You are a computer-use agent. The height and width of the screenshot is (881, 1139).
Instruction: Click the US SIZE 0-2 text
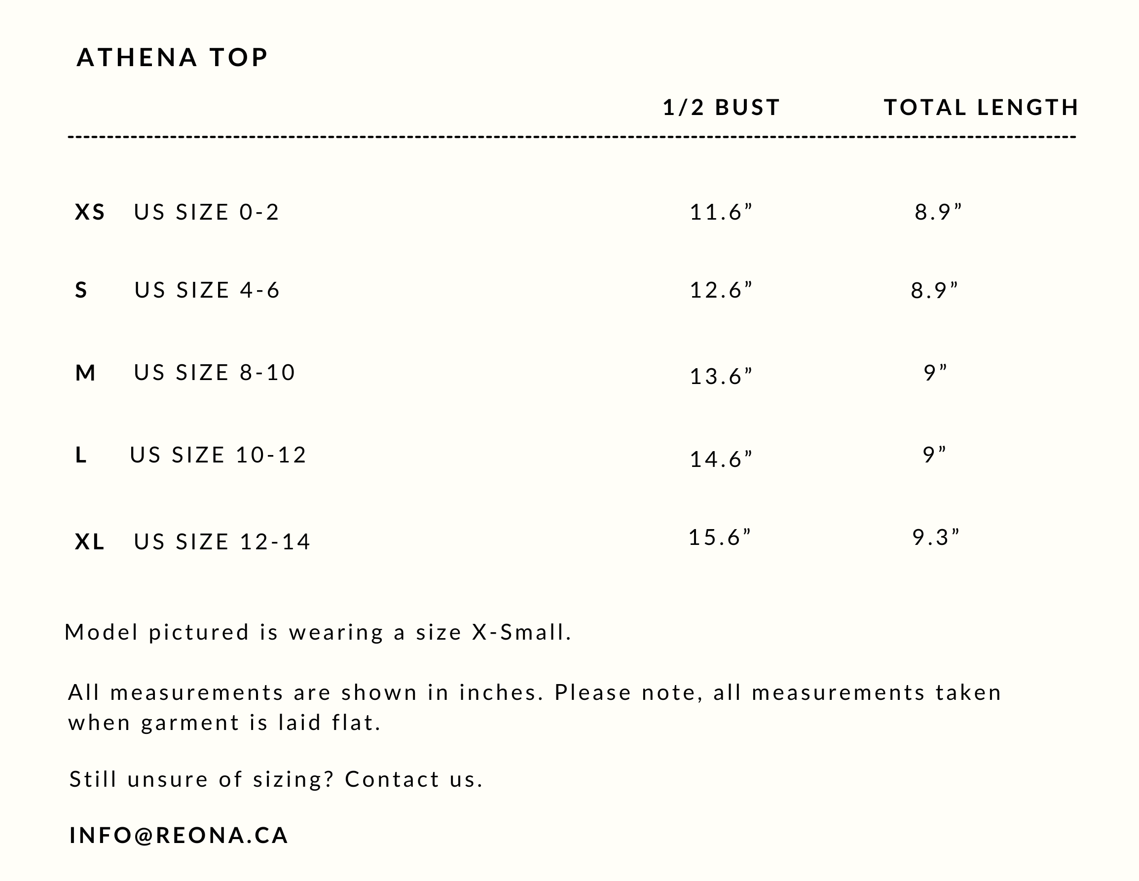coord(207,212)
